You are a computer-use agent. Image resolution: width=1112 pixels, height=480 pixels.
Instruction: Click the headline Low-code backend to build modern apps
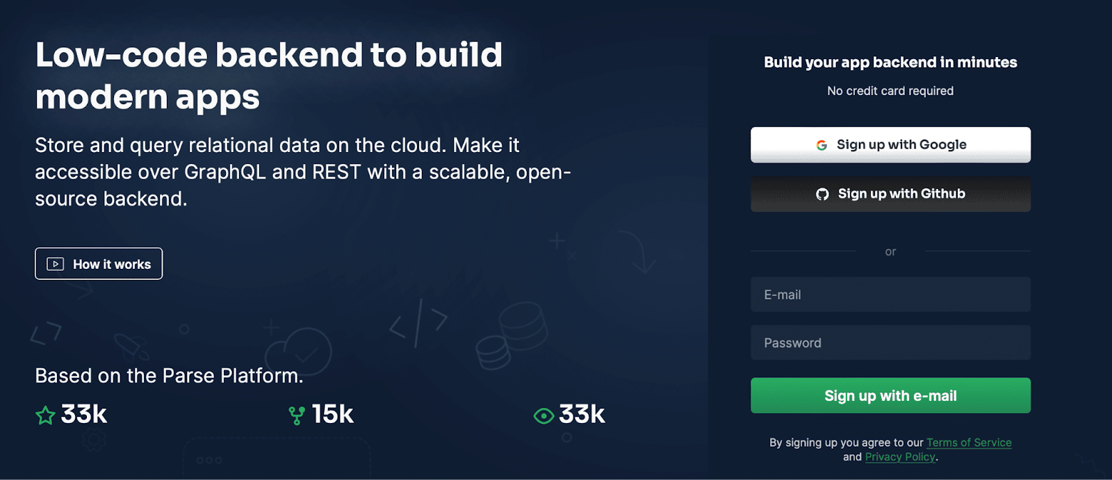270,75
